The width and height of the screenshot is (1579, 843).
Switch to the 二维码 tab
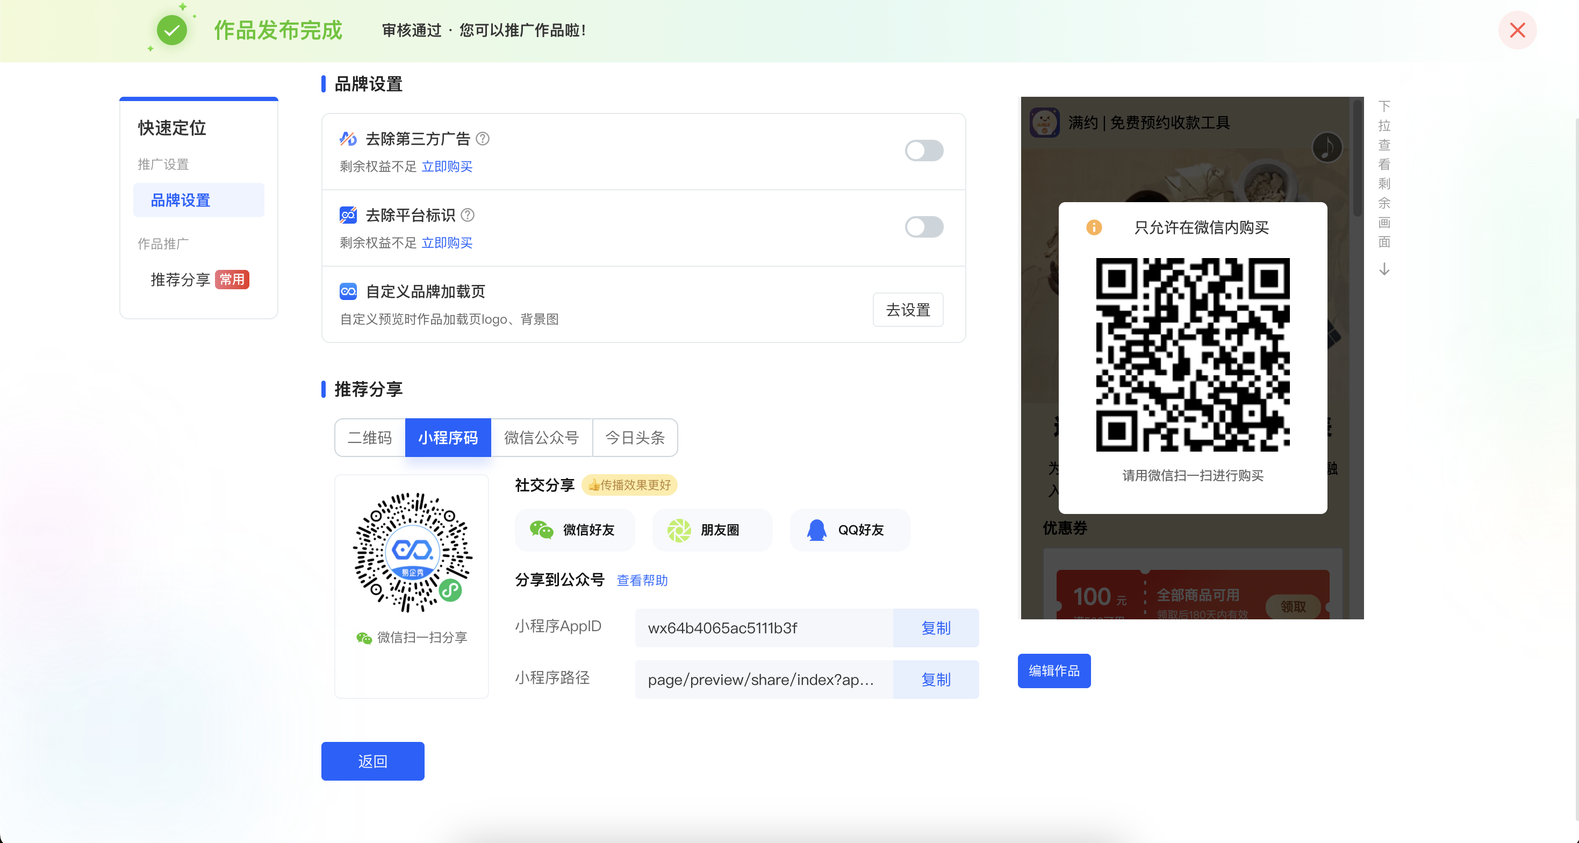tap(370, 438)
